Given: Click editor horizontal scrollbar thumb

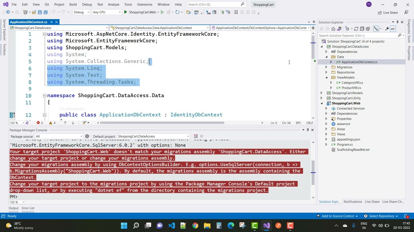Looking at the screenshot, I should pos(162,123).
